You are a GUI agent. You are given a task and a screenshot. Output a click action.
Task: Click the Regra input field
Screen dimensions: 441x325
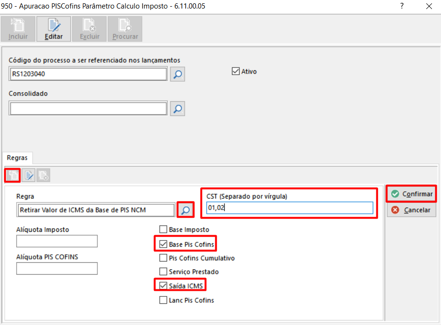(96, 210)
